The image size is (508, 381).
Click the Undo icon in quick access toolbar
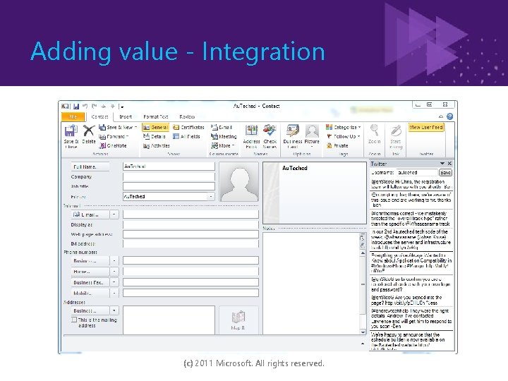tap(85, 107)
